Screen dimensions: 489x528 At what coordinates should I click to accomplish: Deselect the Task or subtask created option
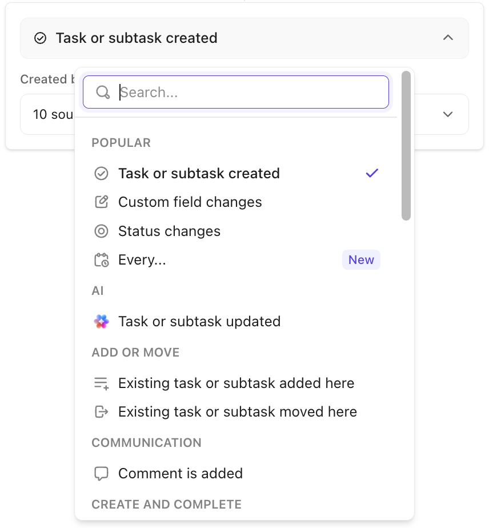(199, 173)
